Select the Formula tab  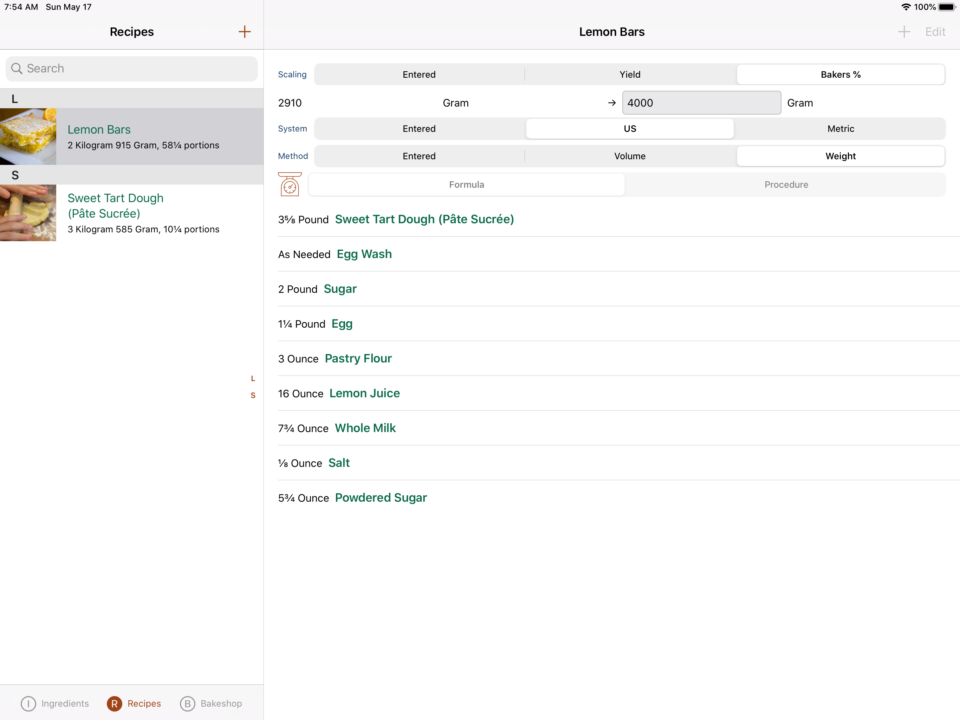pos(466,185)
